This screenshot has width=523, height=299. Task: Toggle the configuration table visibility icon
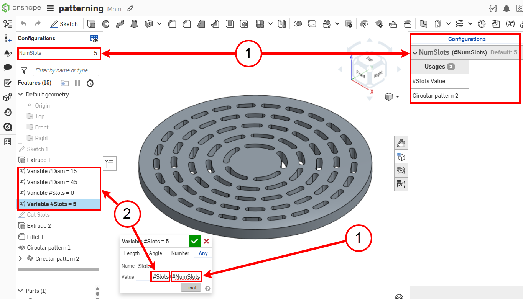coord(94,38)
